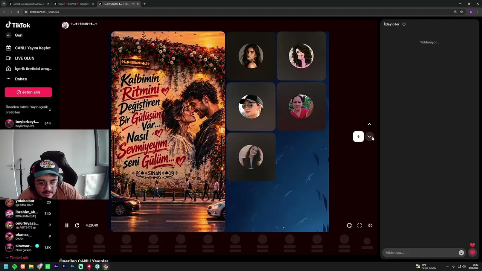Viewport: 482px width, 271px height.
Task: Select the guest in the red top
Action: 301,107
